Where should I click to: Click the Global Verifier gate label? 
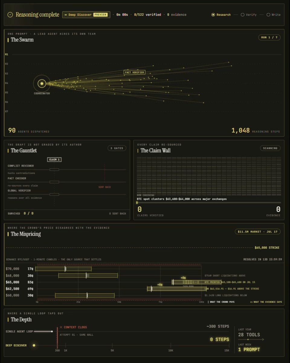point(19,191)
